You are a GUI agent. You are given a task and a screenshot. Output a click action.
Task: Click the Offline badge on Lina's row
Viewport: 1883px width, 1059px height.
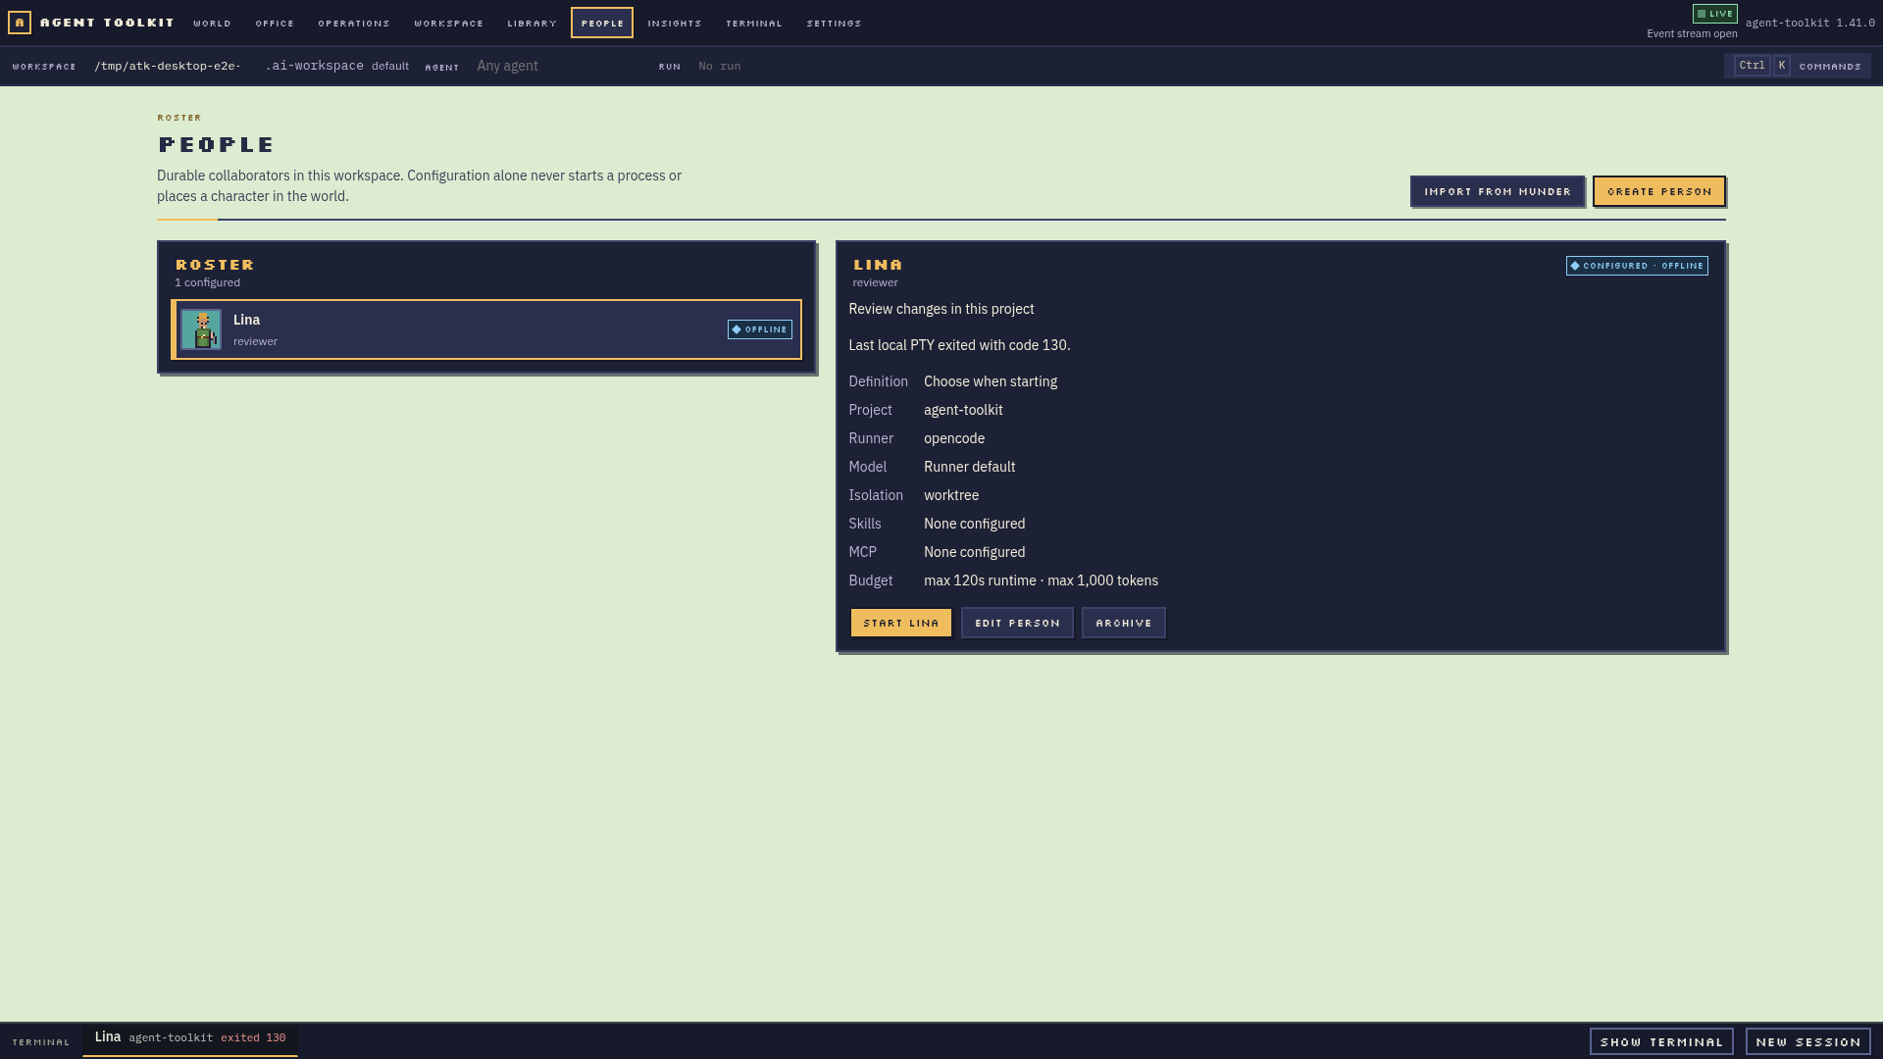(x=760, y=329)
